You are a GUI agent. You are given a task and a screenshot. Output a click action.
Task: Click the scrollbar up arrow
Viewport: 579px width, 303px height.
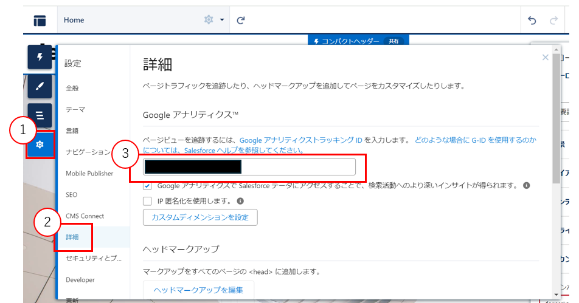[x=556, y=49]
